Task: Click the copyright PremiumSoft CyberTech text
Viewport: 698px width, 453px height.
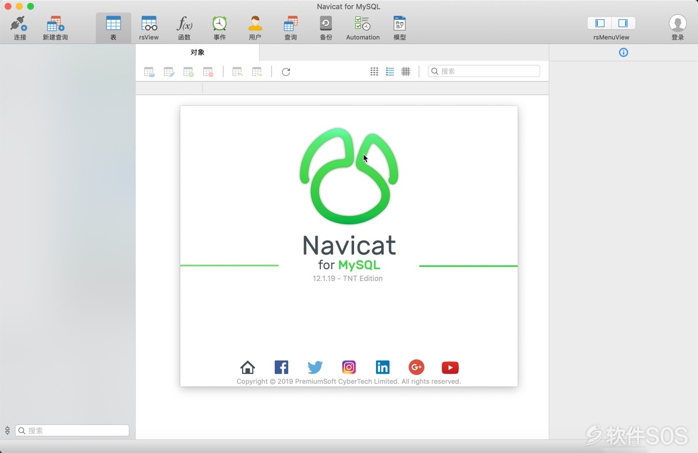Action: [349, 381]
